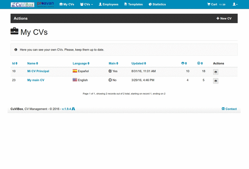Toggle Main checkbox for My main CV

(x=110, y=80)
